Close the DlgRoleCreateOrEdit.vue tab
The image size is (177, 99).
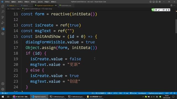56,5
